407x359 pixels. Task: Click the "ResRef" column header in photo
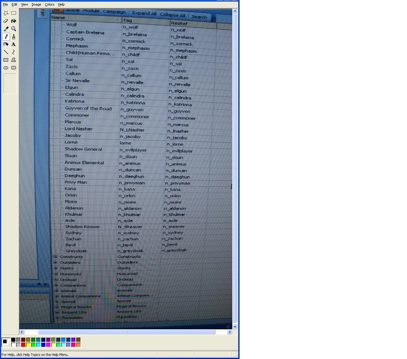coord(193,24)
